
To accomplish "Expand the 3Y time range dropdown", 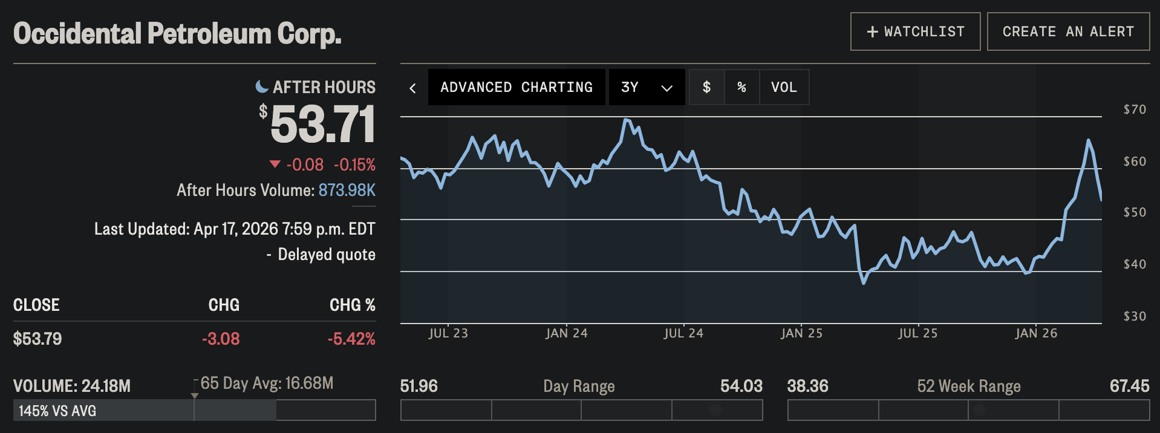I will click(646, 87).
